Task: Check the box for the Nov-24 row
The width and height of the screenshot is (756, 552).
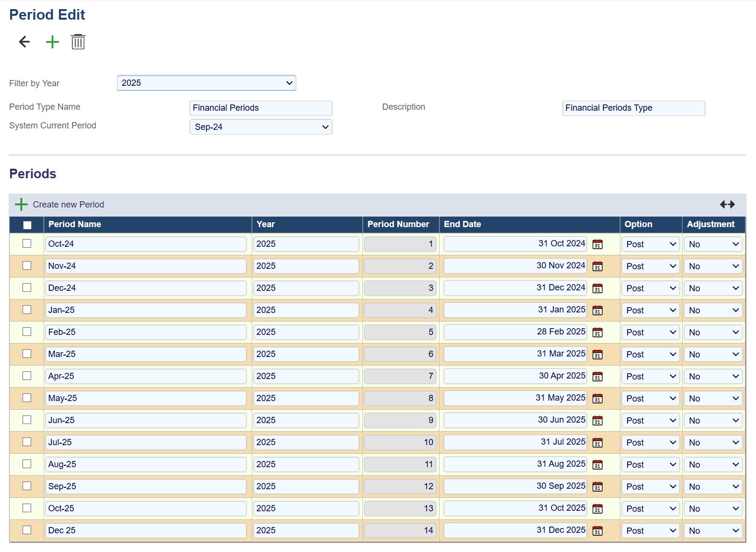Action: [x=27, y=265]
